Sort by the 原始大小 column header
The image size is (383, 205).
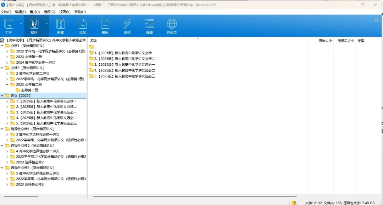tap(325, 41)
